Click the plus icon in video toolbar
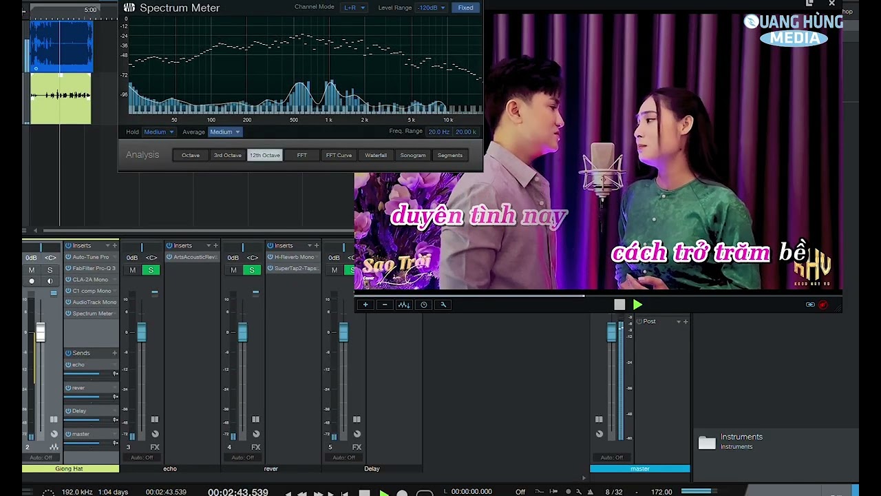881x496 pixels. click(x=365, y=304)
